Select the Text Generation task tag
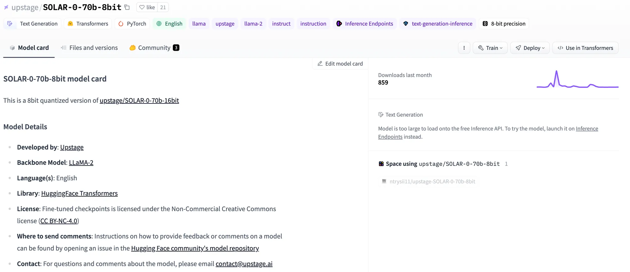Screen dimensions: 630x272 pos(33,24)
